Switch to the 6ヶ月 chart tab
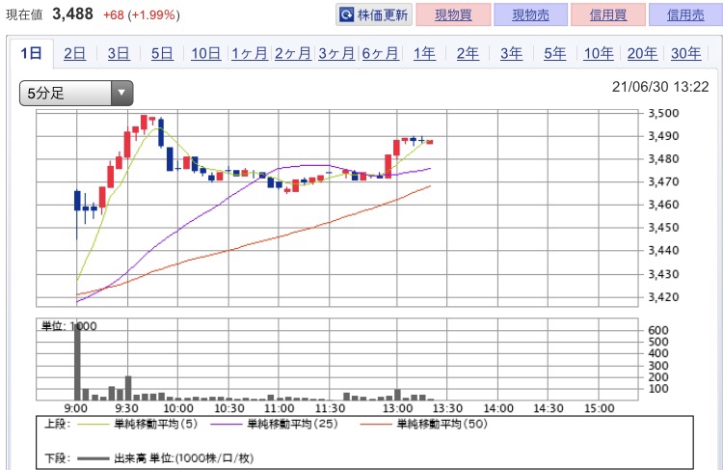Viewport: 723px width, 470px height. [380, 53]
